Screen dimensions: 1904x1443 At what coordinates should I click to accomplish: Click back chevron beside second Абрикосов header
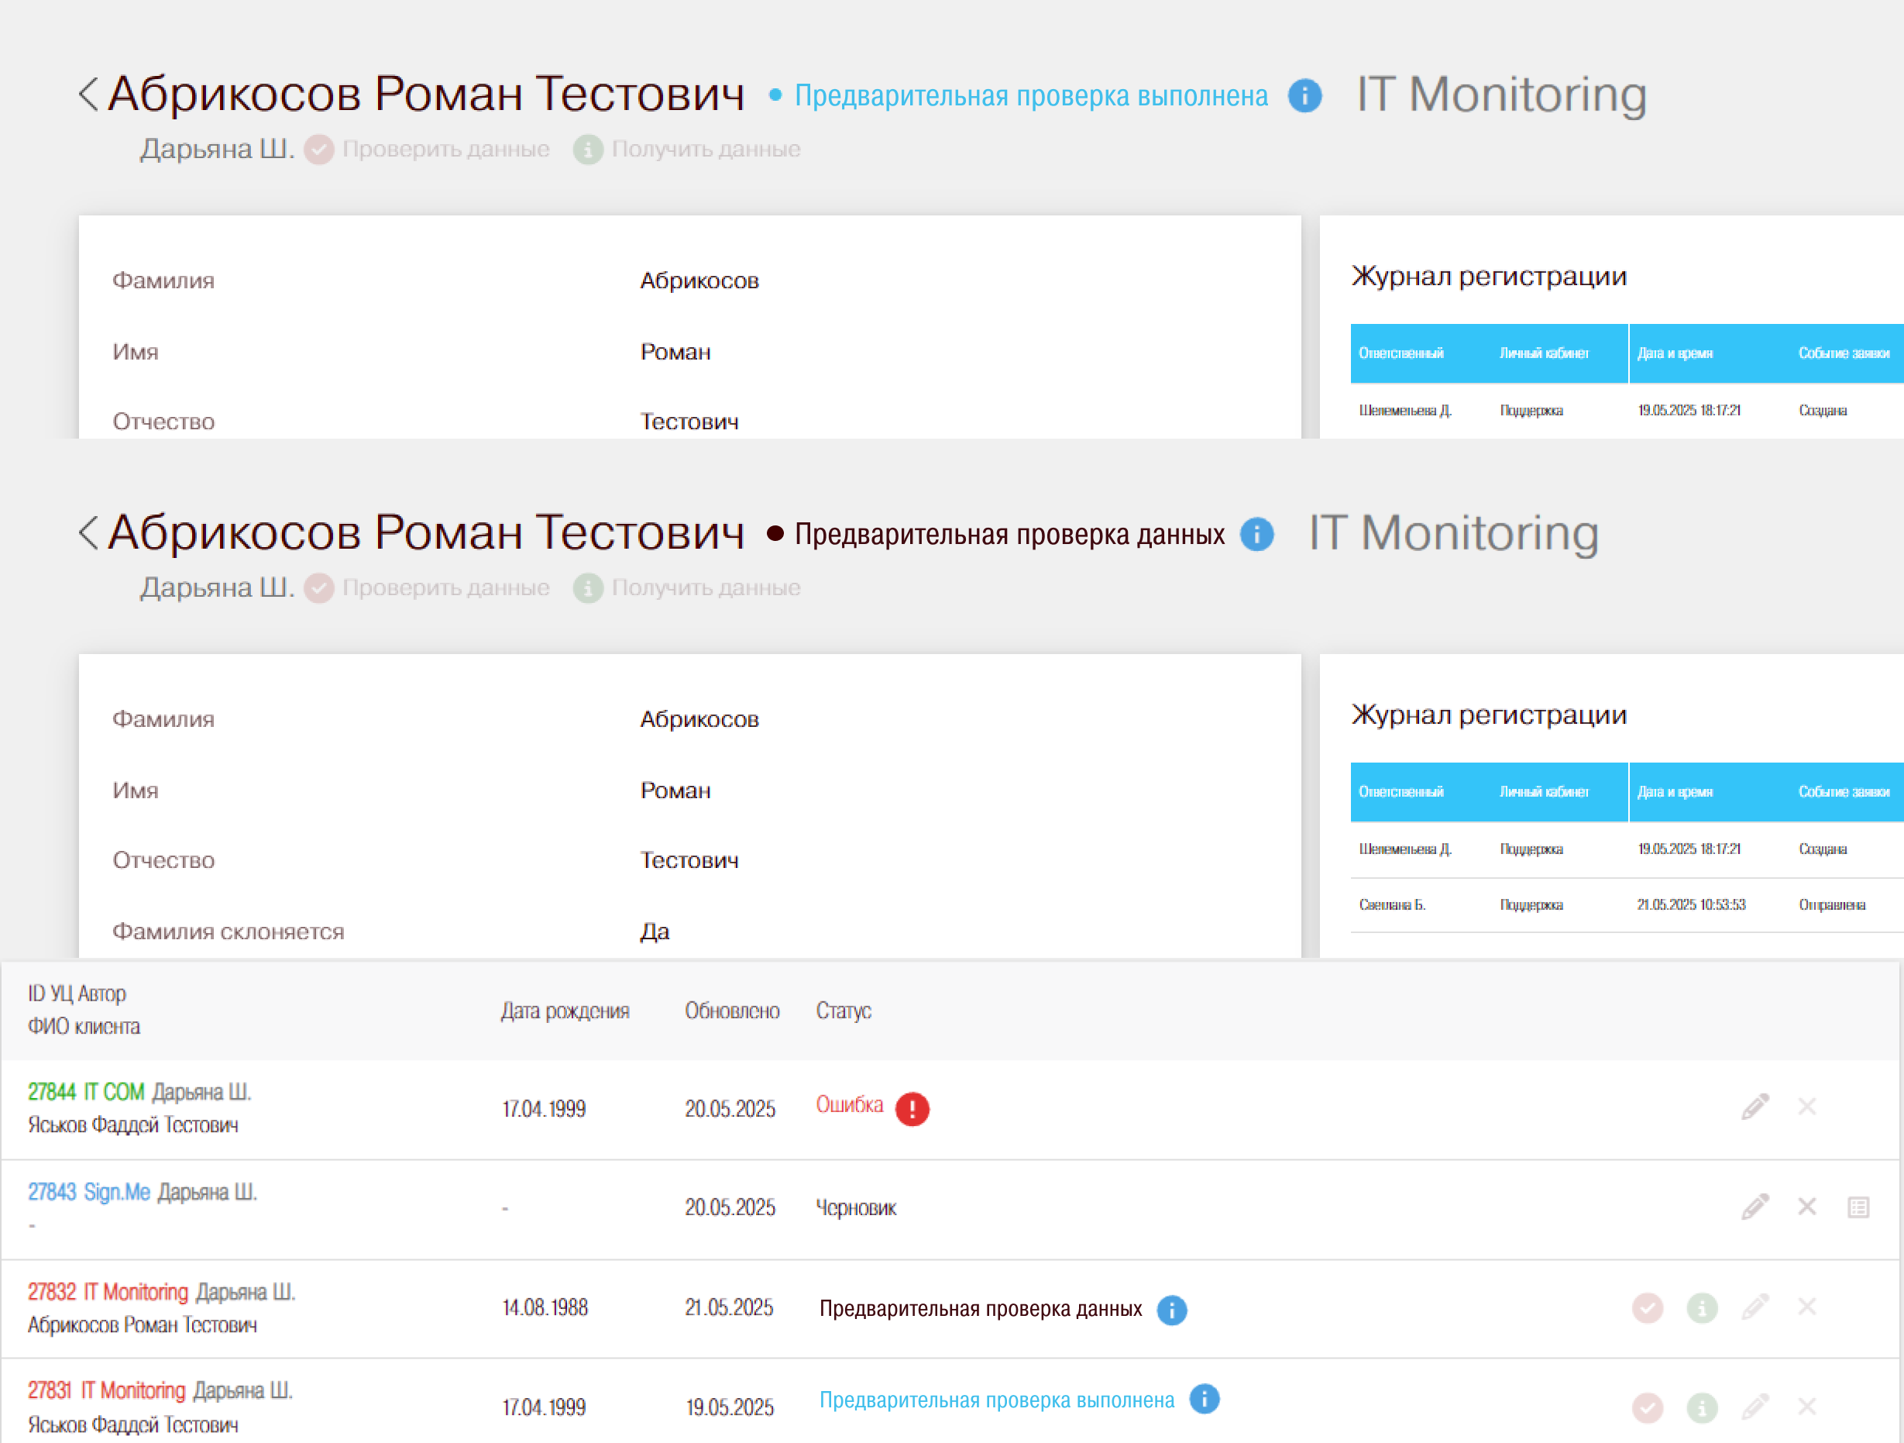88,532
